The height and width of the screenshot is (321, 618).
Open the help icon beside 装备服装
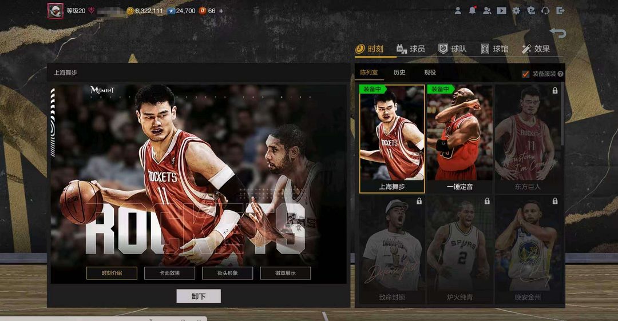pyautogui.click(x=560, y=74)
